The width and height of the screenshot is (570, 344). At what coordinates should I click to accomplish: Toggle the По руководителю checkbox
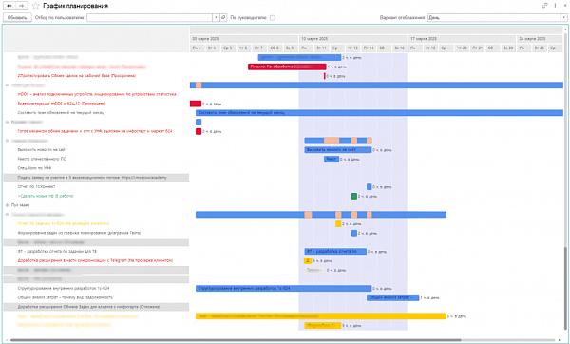[x=273, y=17]
